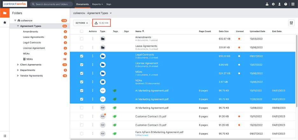Check the Lease Agreements row checkbox
298x140 pixels.
[x=82, y=47]
